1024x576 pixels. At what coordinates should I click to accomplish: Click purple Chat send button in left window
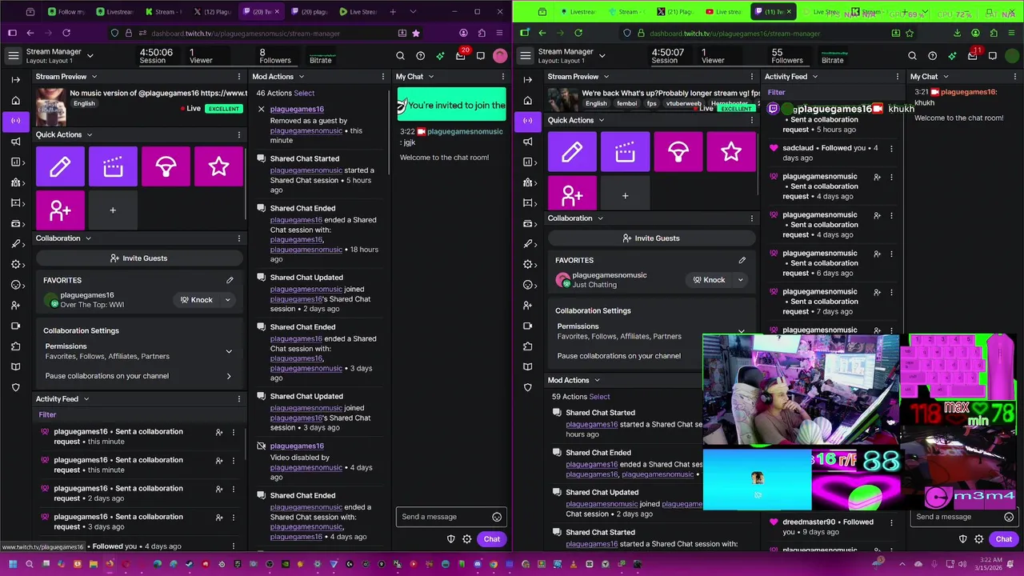491,539
